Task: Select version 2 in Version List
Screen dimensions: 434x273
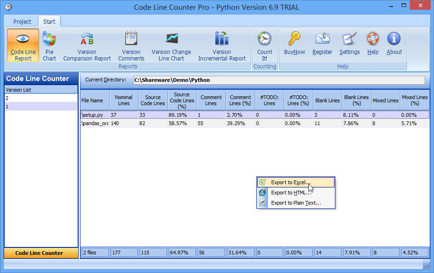Action: (41, 98)
